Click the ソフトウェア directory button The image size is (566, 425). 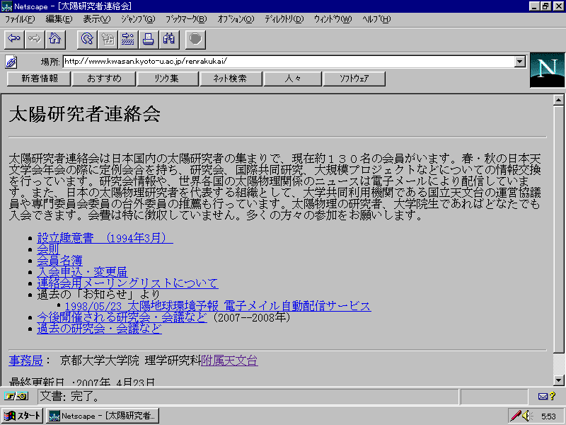click(354, 79)
